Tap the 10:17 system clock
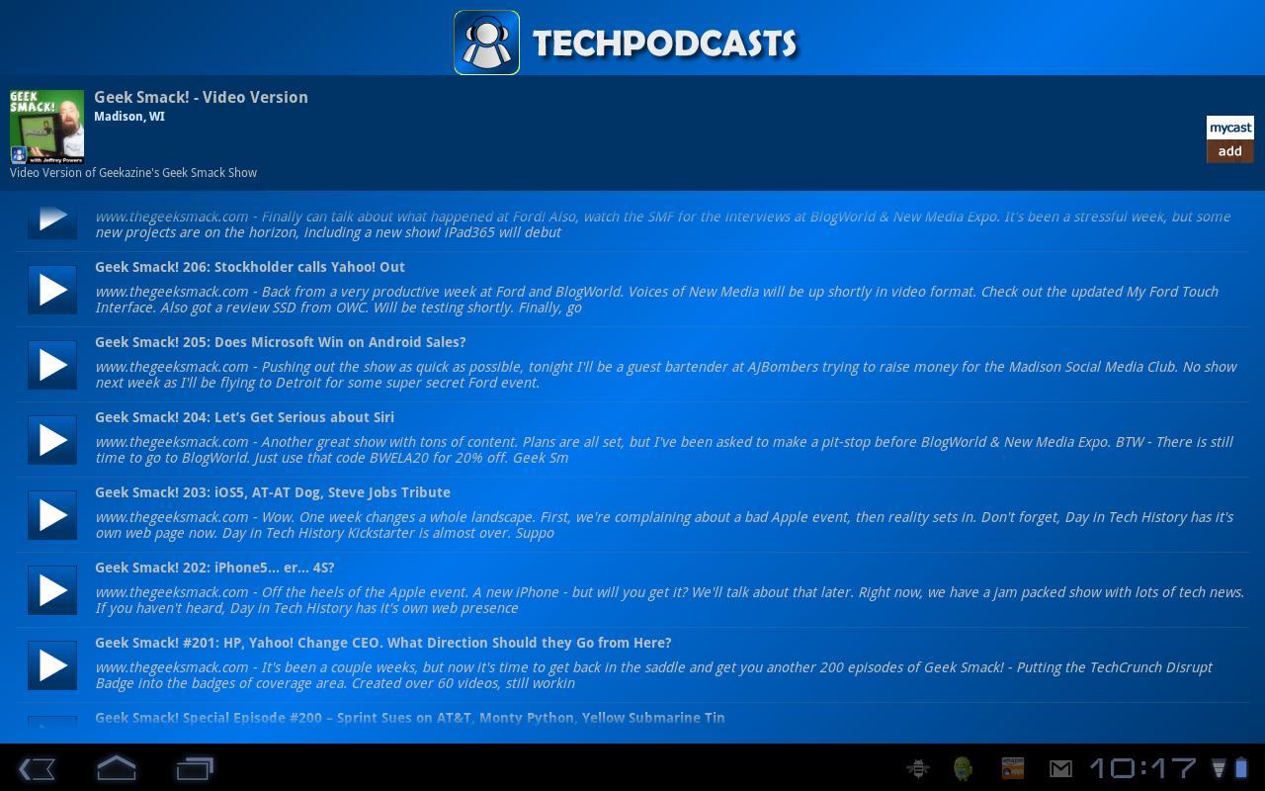This screenshot has height=791, width=1265. tap(1142, 768)
